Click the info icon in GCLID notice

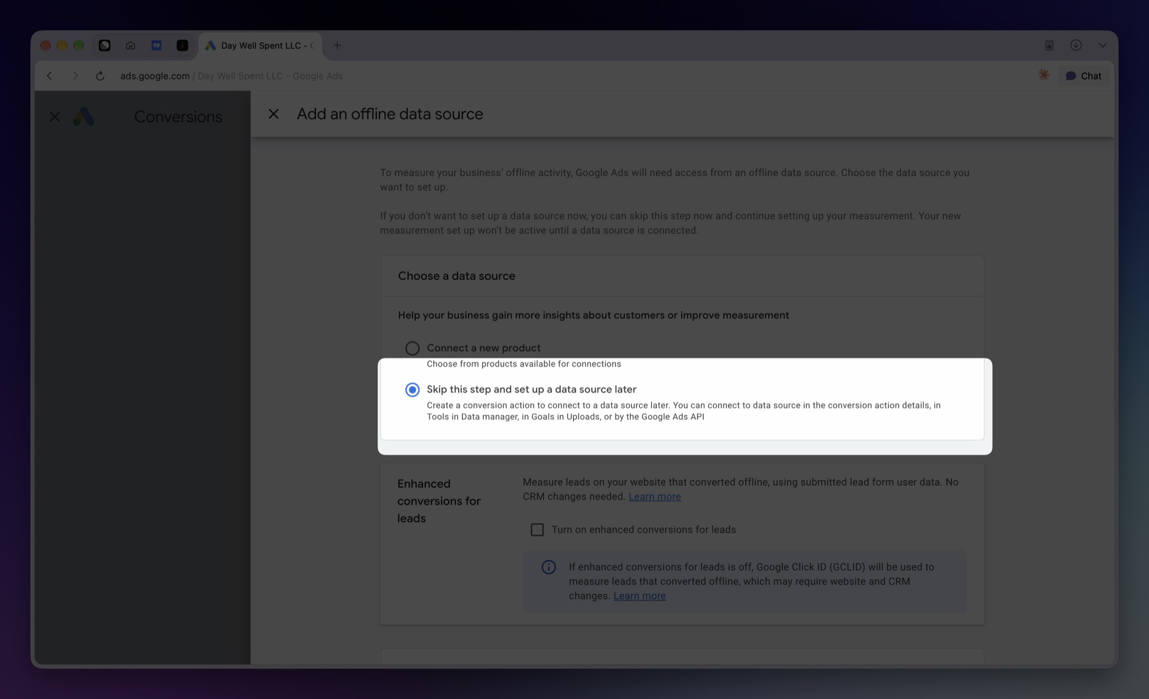[549, 568]
